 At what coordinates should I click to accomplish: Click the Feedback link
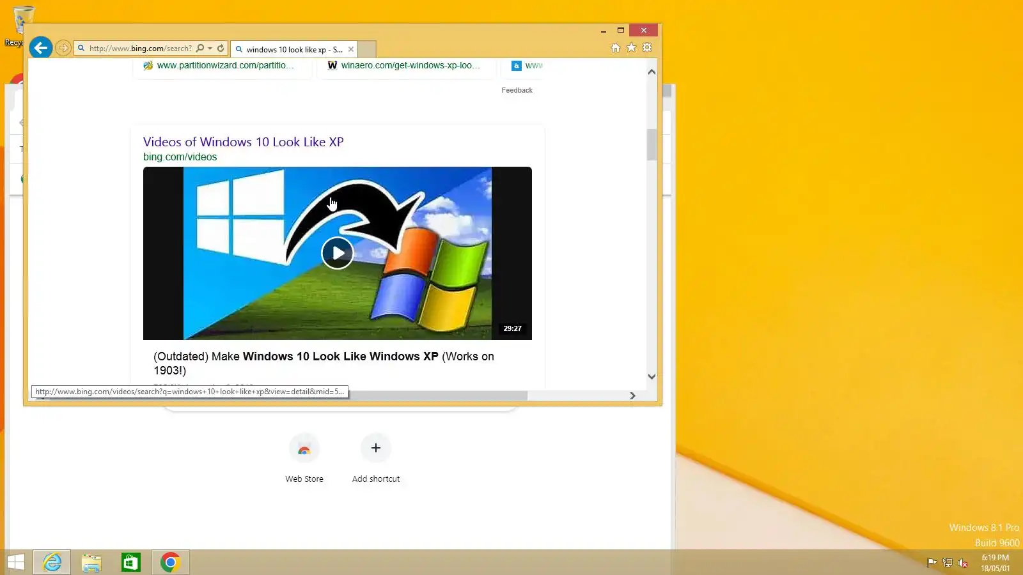[517, 90]
